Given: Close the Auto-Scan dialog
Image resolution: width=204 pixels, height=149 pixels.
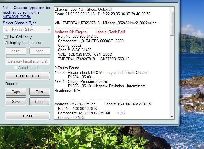Looking at the screenshot, I should [28, 116].
